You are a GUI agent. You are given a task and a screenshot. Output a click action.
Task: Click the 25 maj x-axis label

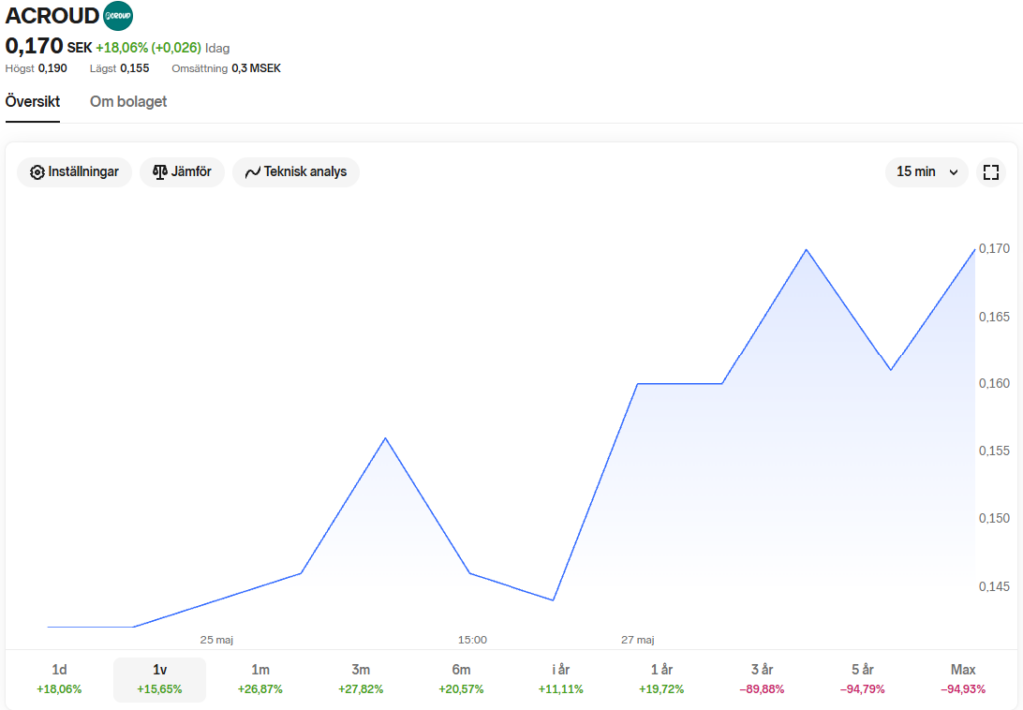[x=216, y=640]
